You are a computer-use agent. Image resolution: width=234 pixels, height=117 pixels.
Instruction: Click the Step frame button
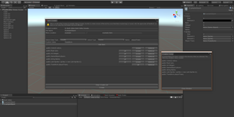tap(121, 2)
